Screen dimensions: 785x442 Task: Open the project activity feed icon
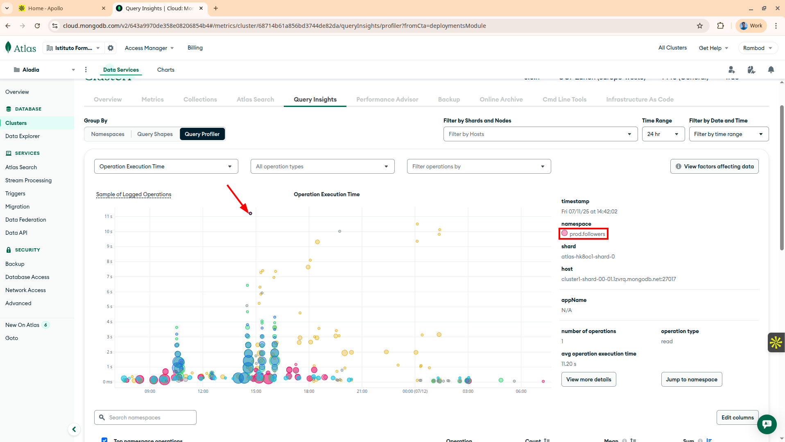[x=751, y=70]
